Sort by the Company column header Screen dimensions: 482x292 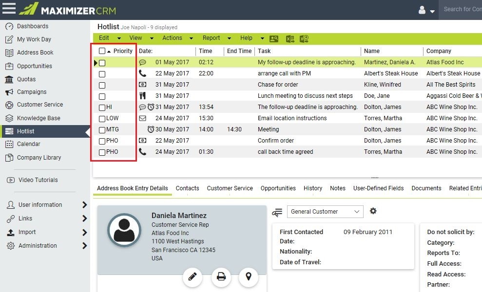pyautogui.click(x=439, y=51)
